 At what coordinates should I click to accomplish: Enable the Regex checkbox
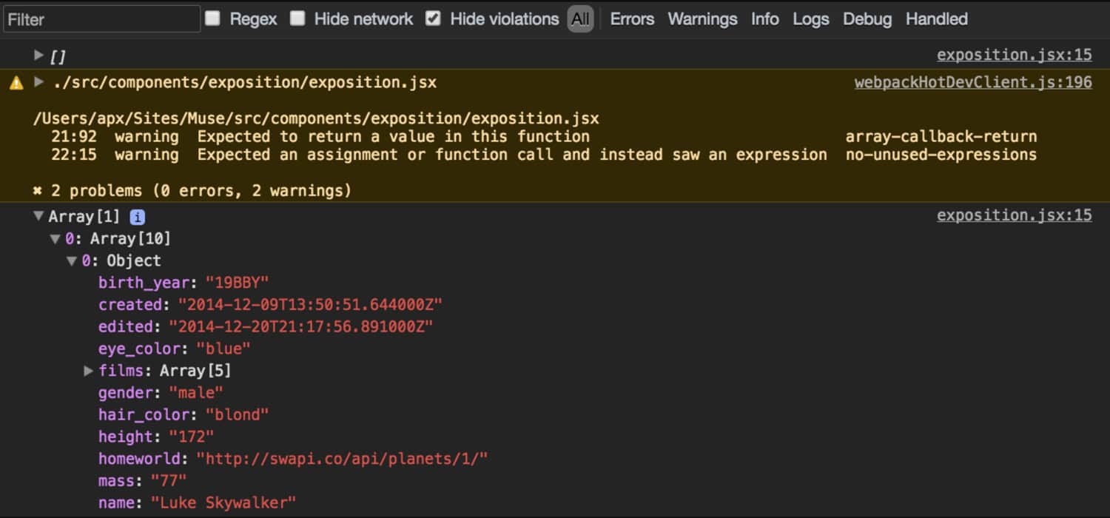[212, 18]
